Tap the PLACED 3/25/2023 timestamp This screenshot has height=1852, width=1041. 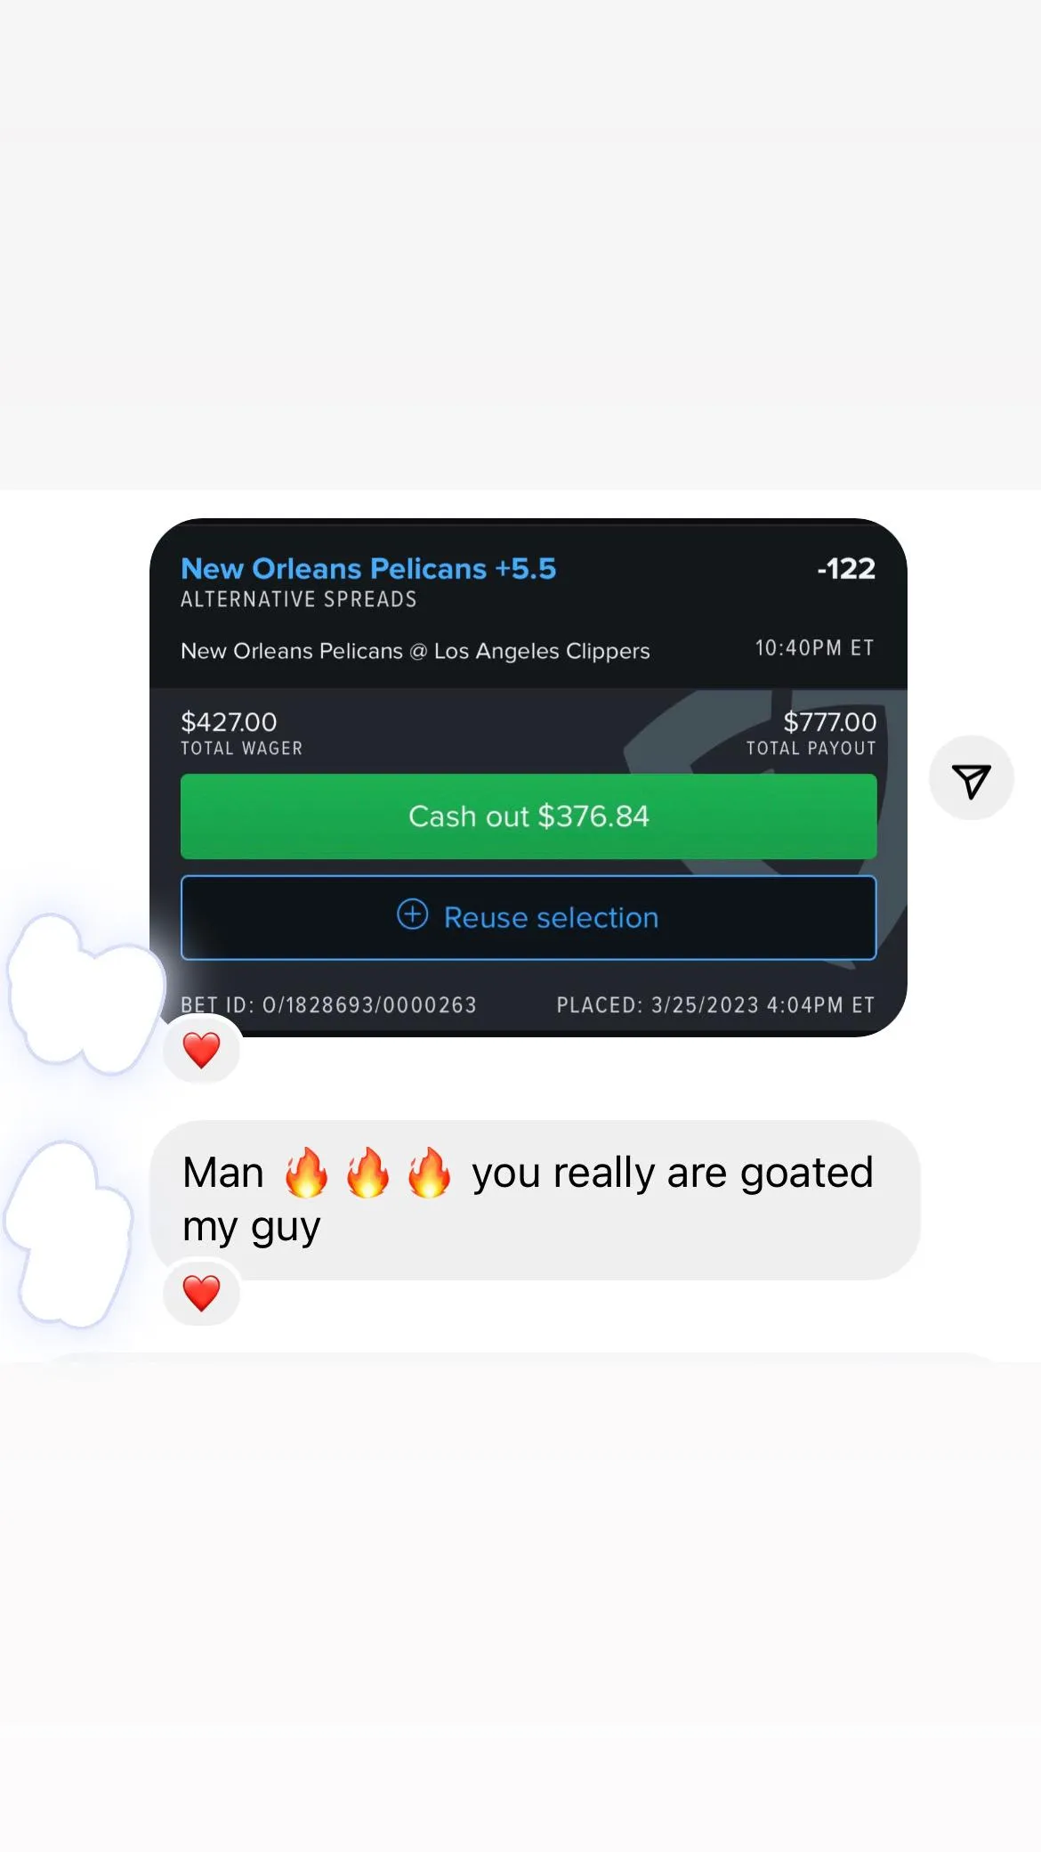pos(715,1005)
